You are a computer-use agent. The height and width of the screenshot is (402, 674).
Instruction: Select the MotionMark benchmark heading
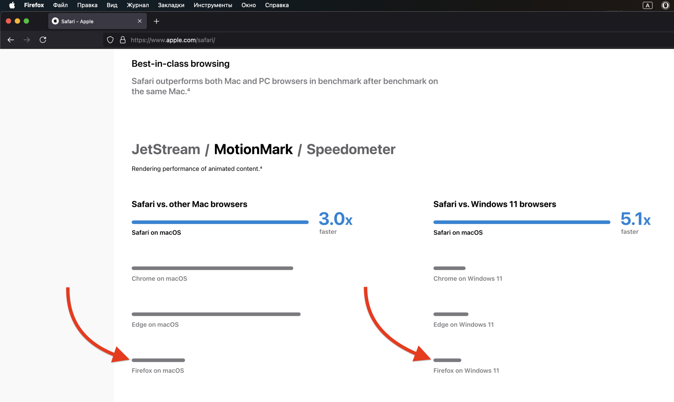pyautogui.click(x=253, y=149)
